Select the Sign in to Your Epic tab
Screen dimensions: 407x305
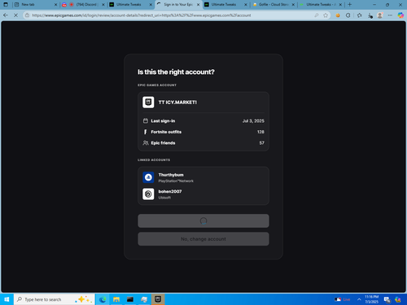[x=178, y=5]
